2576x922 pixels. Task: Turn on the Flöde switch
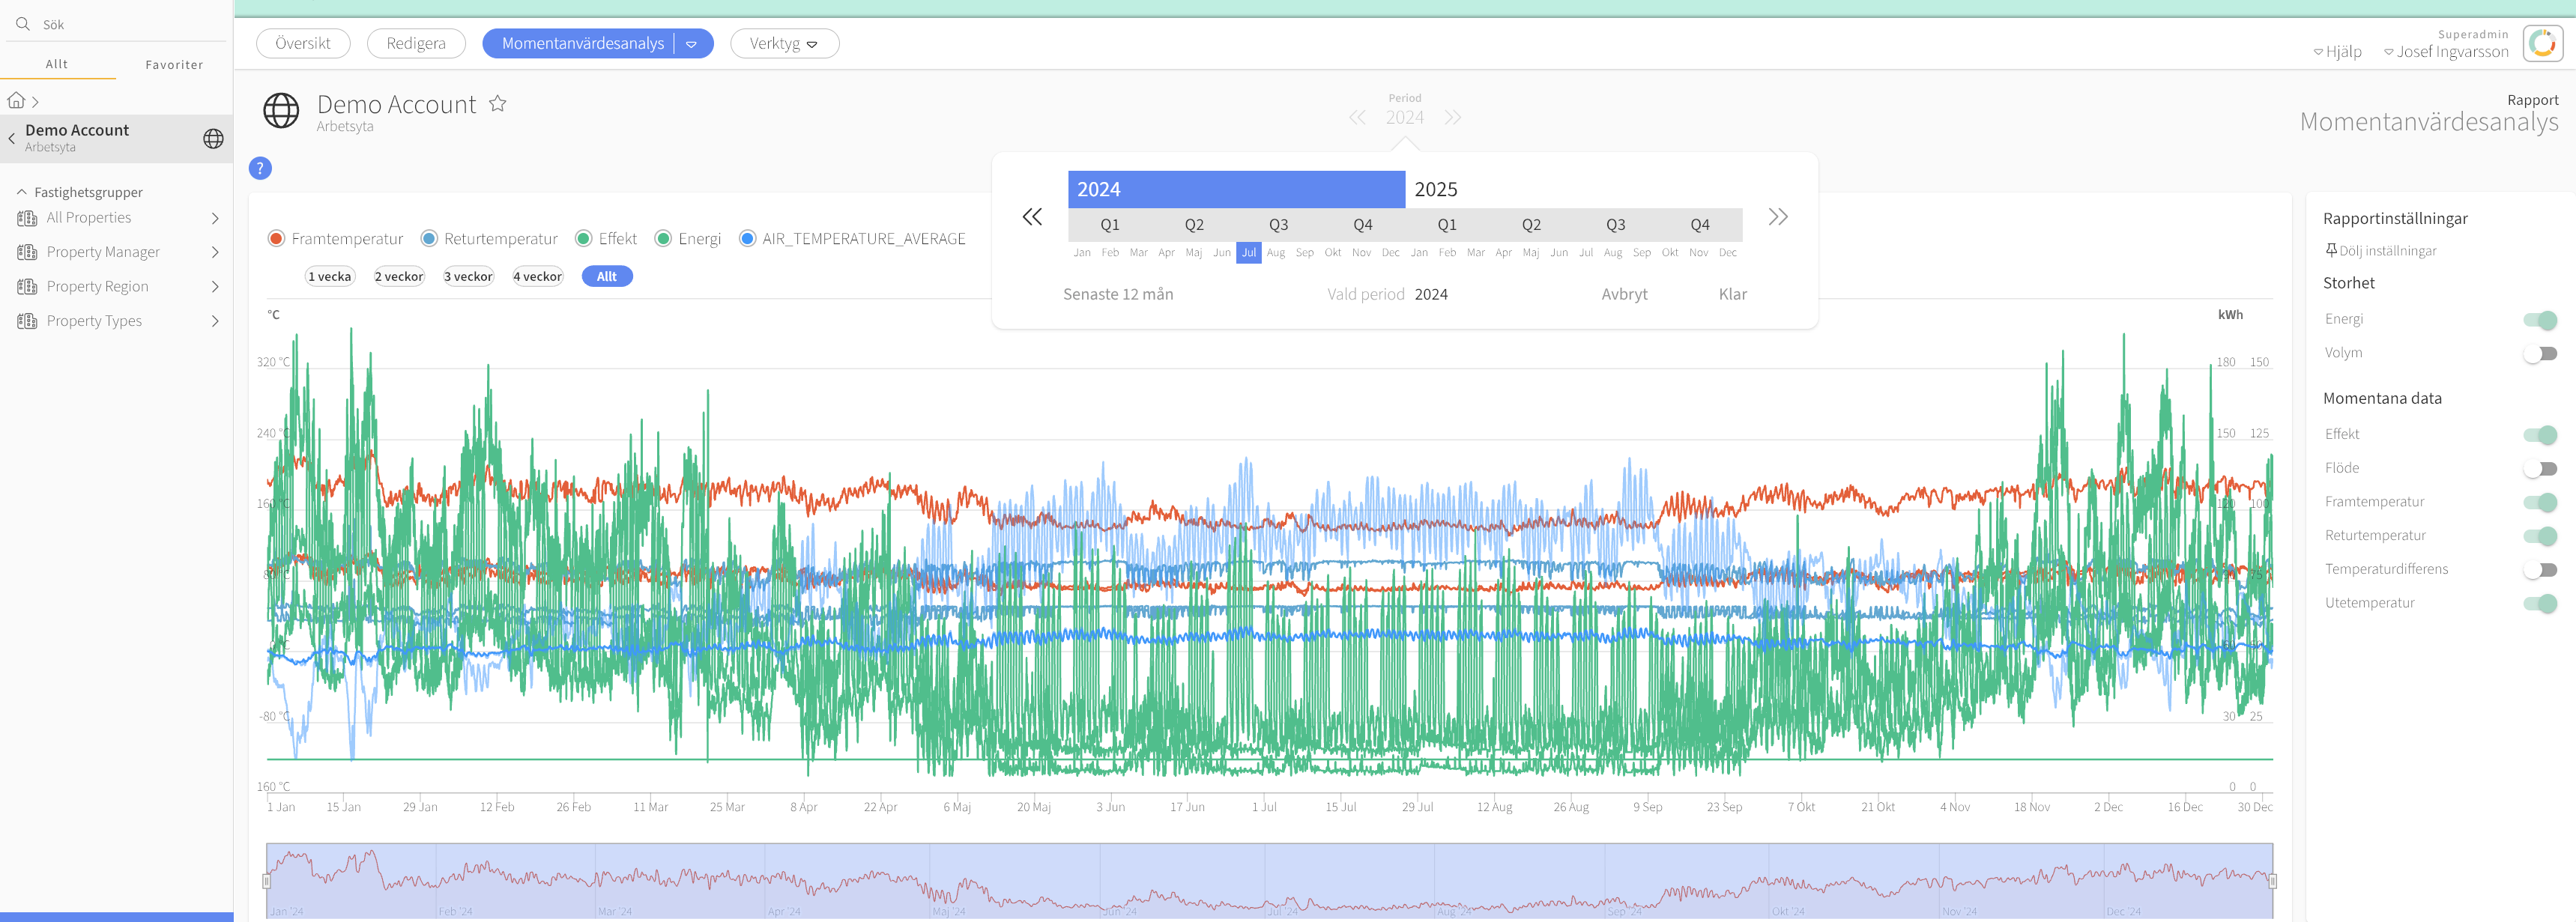[x=2539, y=468]
